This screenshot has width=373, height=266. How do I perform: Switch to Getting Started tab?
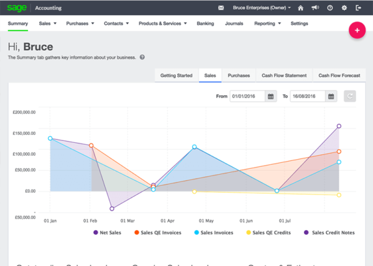177,75
